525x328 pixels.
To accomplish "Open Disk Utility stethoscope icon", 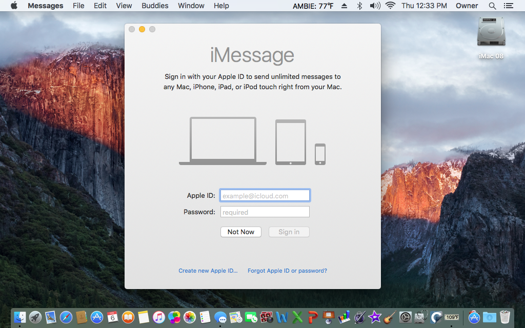I will [421, 317].
